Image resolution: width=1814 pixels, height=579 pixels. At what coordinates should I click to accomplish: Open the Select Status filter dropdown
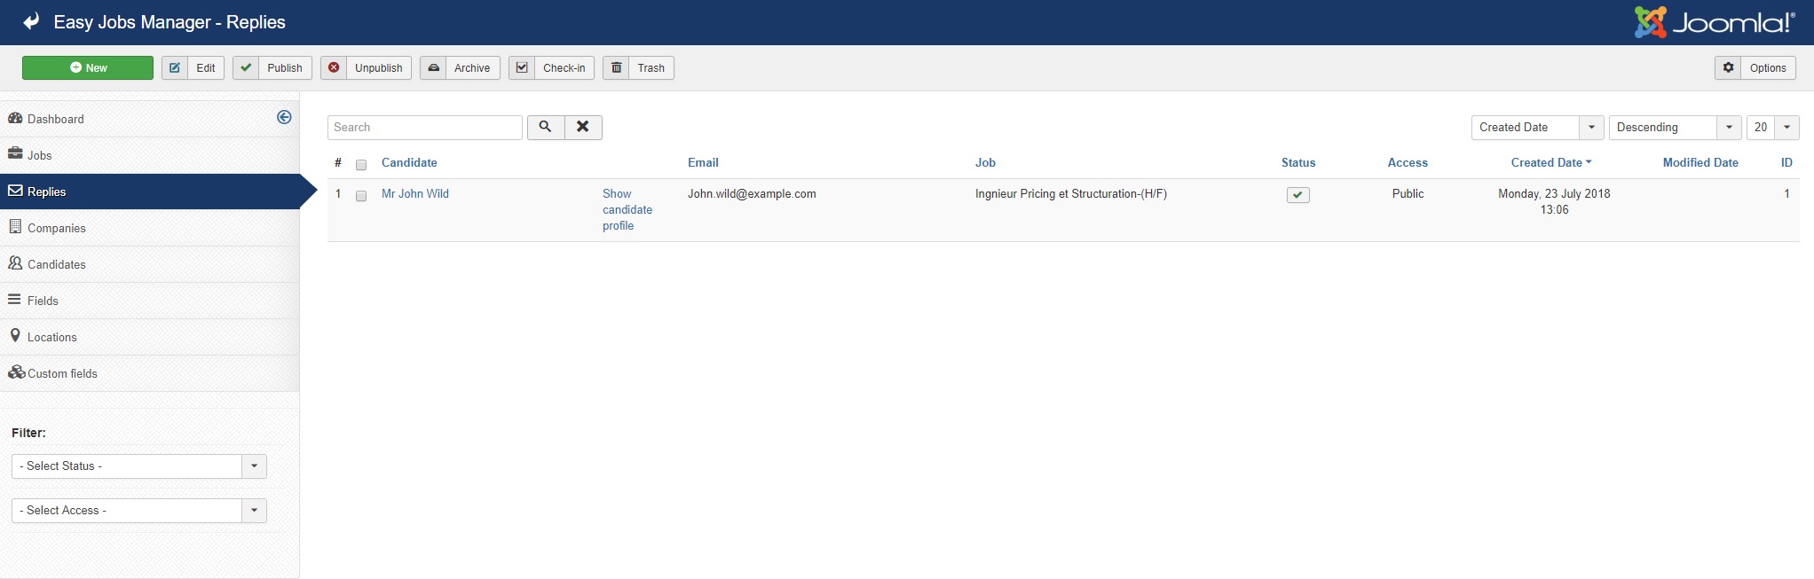pyautogui.click(x=139, y=466)
